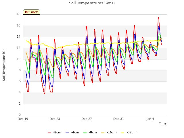
Task: Click the yellow -32cm legend color marker
Action: (x=123, y=133)
